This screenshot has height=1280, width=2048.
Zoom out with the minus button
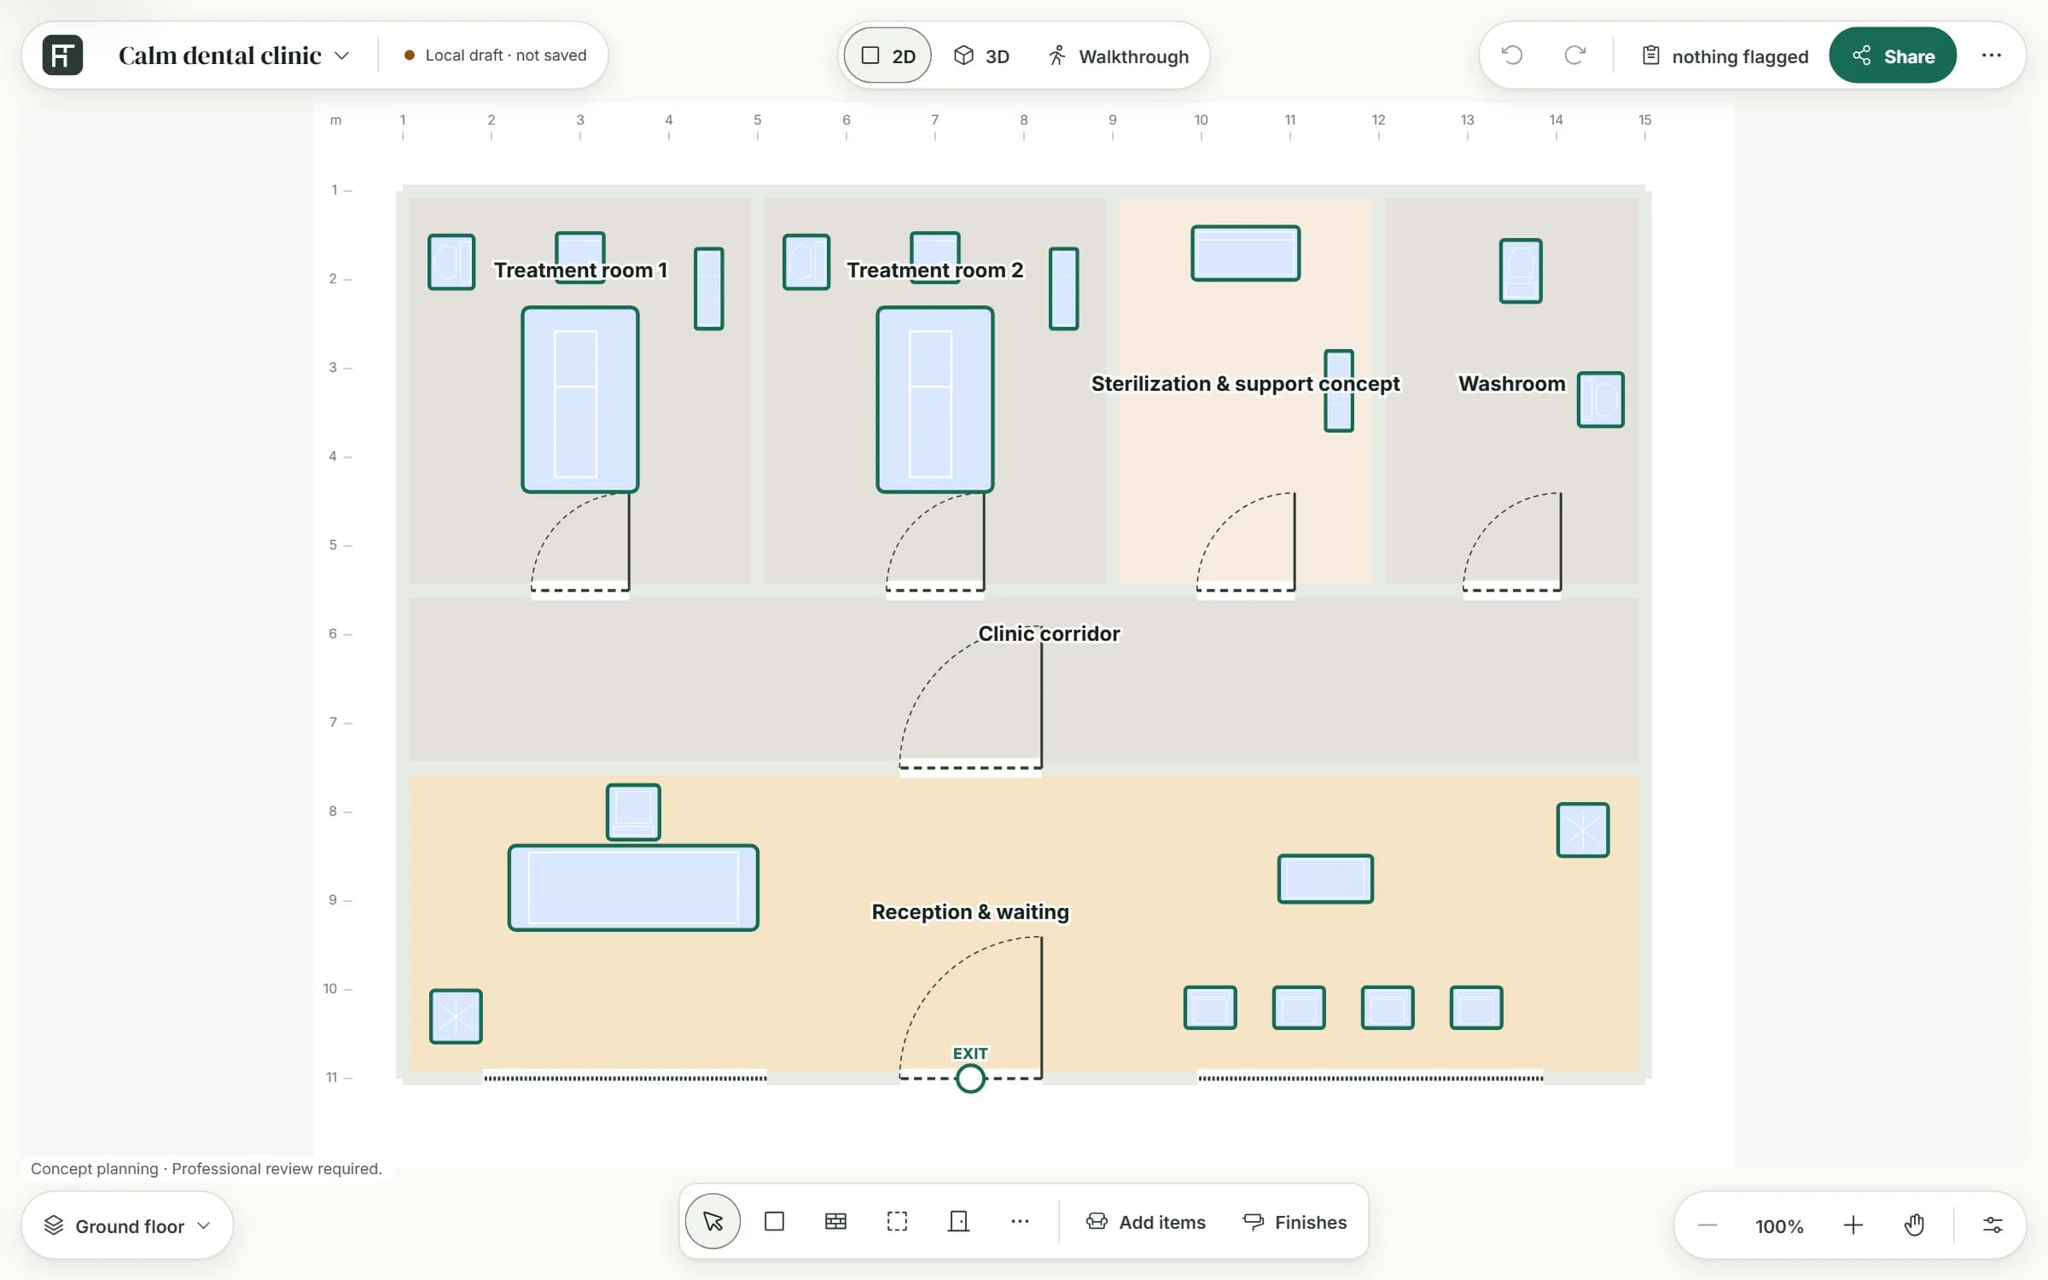tap(1708, 1225)
